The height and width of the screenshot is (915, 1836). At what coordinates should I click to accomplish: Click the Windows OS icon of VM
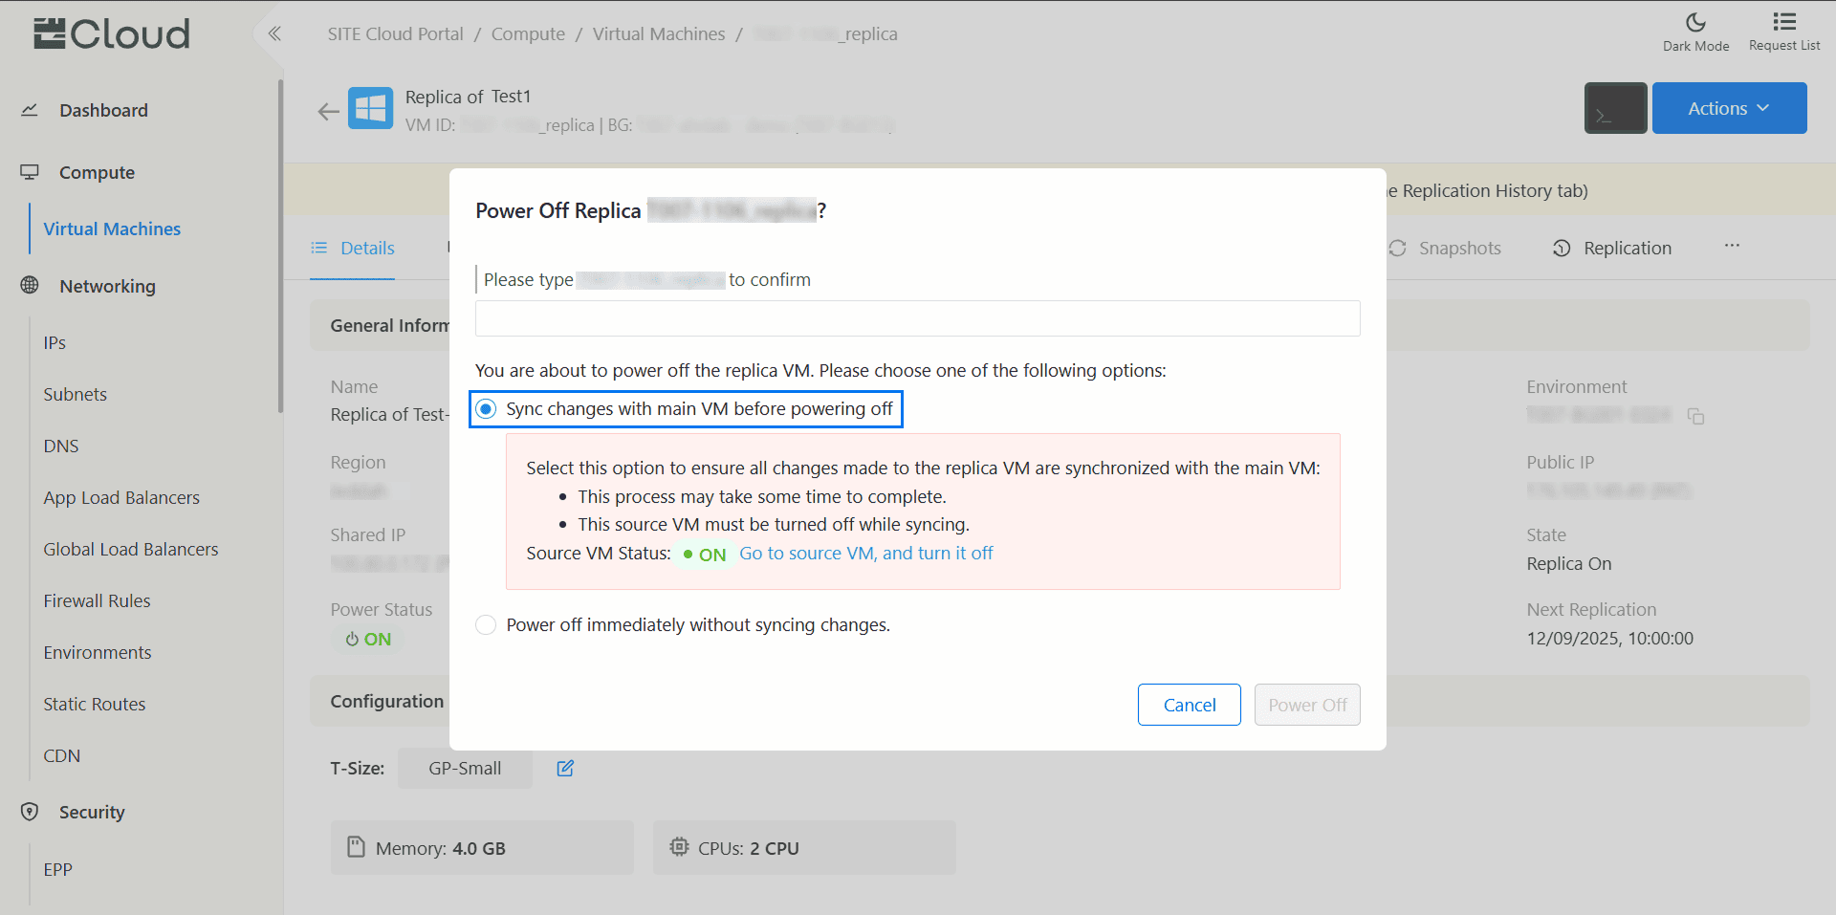[370, 109]
